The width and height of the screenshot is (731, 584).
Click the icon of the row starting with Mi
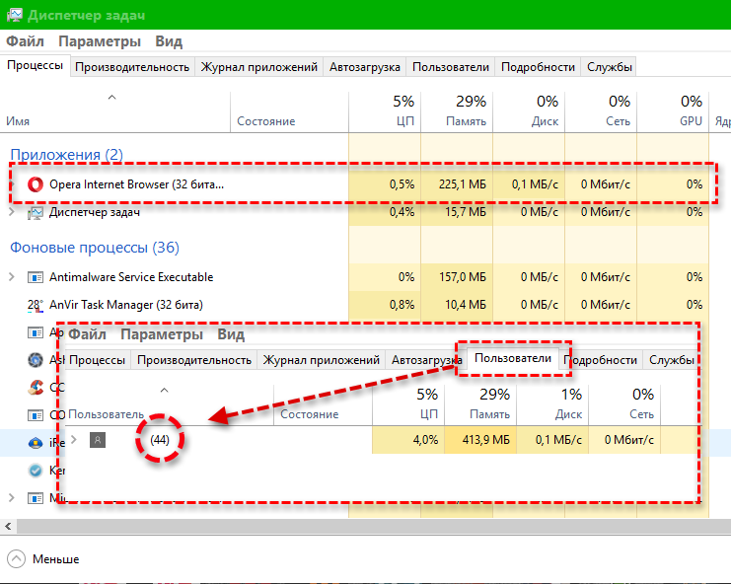click(x=35, y=498)
